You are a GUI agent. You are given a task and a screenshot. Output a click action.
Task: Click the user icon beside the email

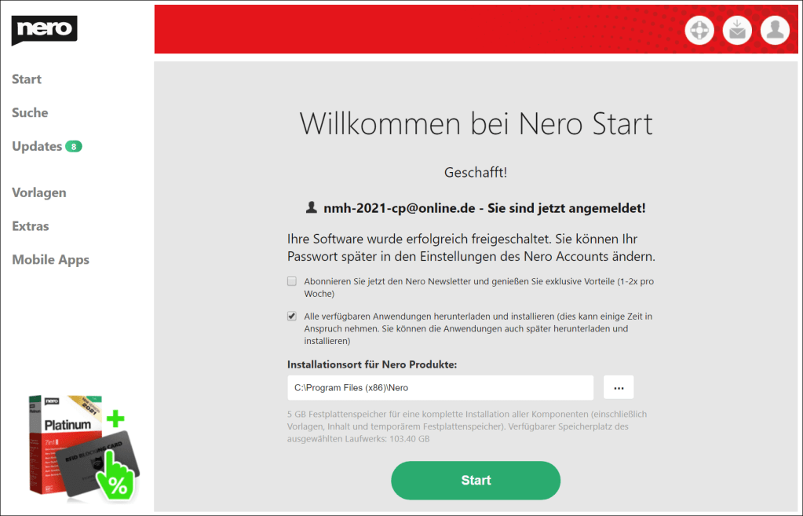tap(312, 207)
